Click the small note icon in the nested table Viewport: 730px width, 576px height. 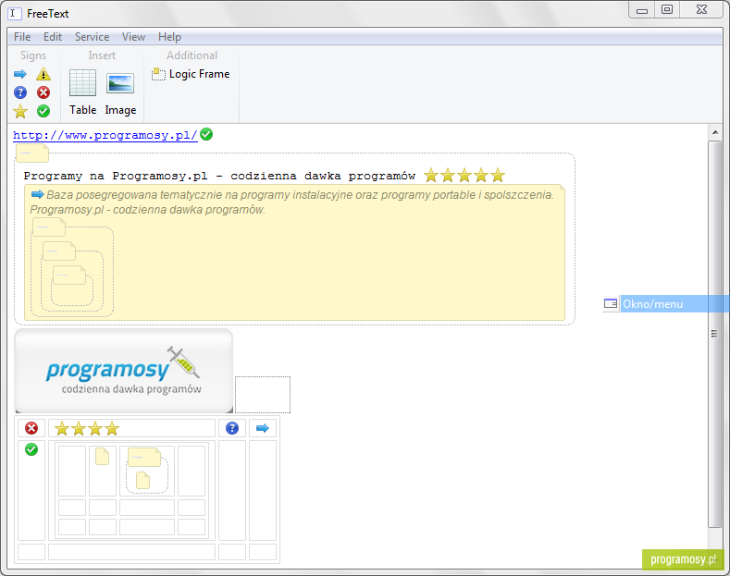[102, 457]
